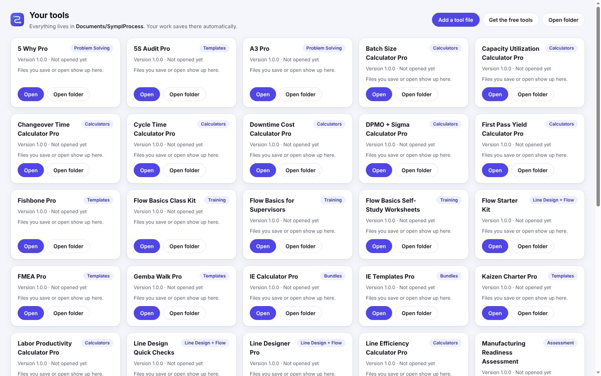
Task: Open folder for First Pass Yield Calculator
Action: click(533, 170)
